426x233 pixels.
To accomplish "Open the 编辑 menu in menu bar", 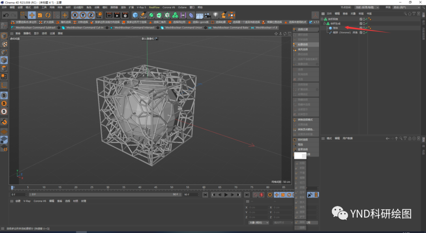I will pos(12,8).
